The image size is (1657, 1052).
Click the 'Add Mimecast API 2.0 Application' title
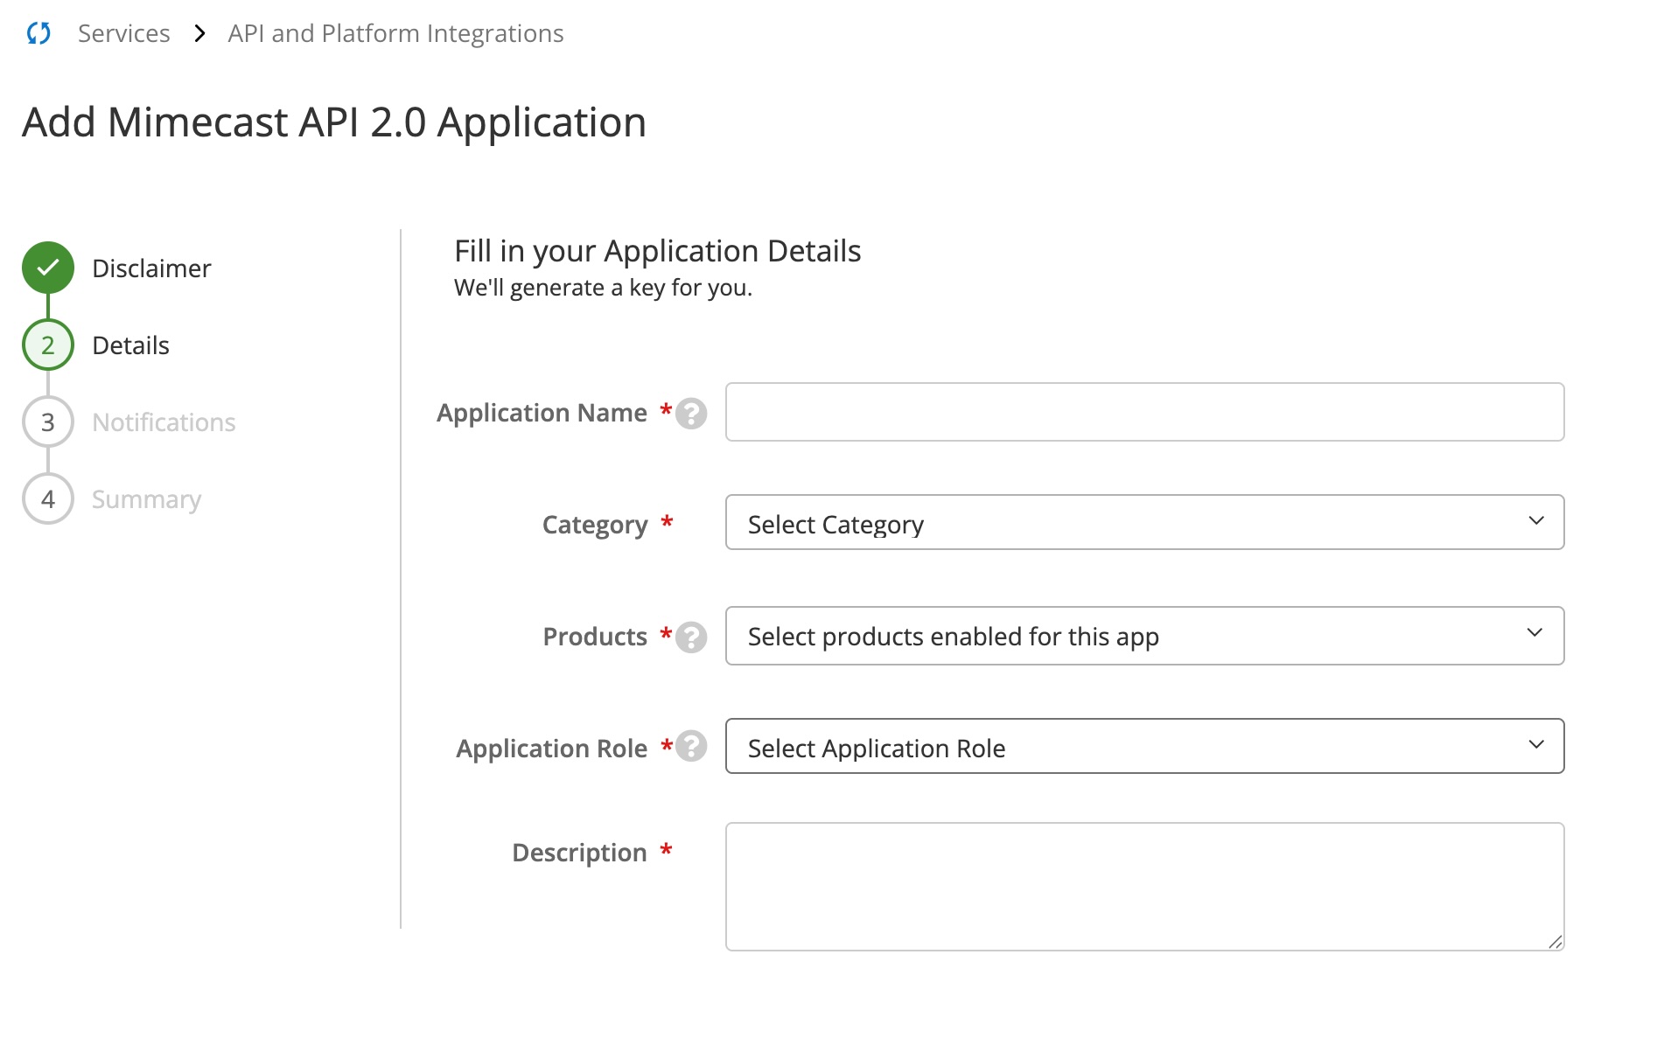click(x=334, y=122)
